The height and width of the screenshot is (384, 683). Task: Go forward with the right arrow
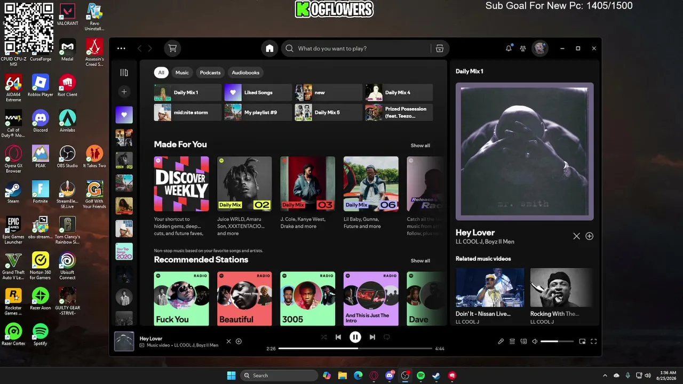[150, 49]
